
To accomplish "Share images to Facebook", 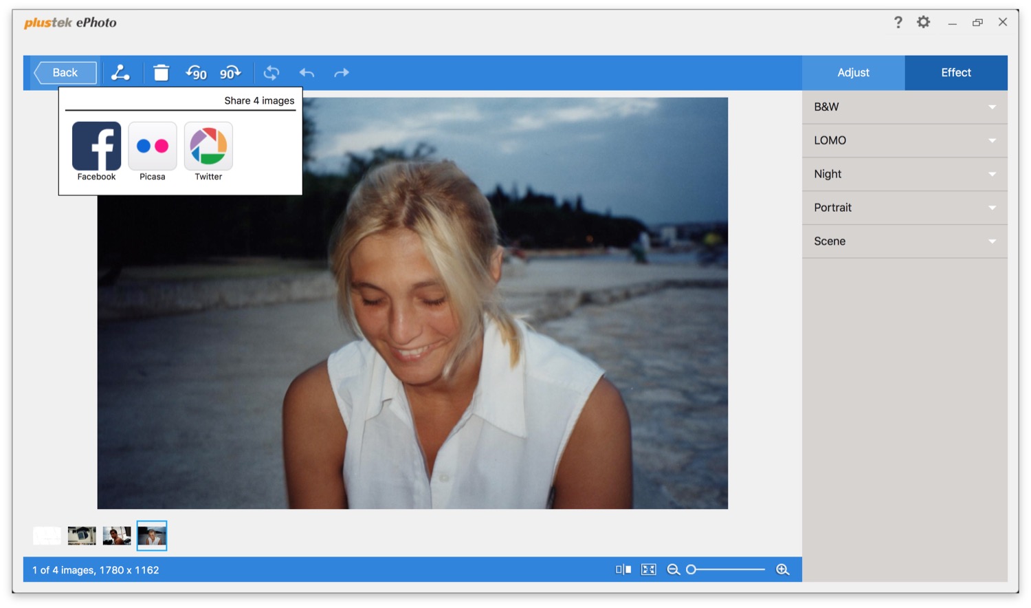I will (96, 146).
